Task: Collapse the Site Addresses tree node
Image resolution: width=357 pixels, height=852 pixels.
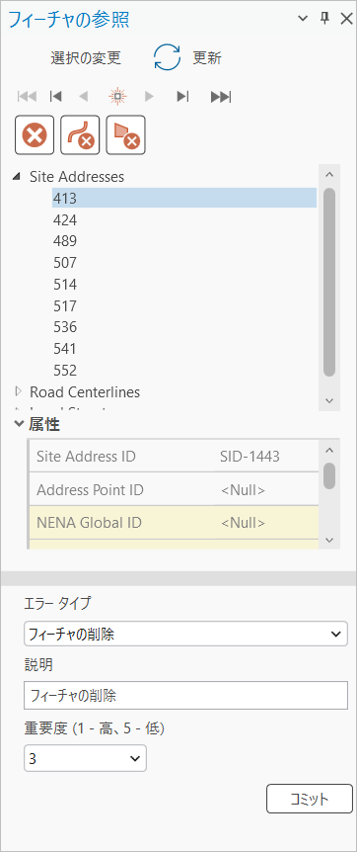Action: pos(18,177)
